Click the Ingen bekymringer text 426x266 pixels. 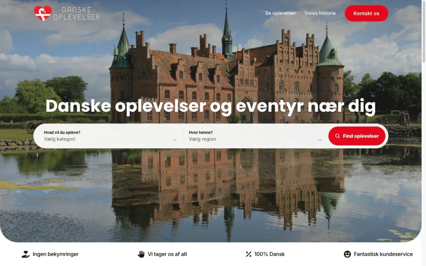coord(56,254)
